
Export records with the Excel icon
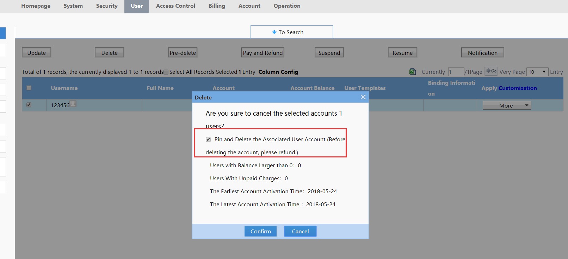[412, 72]
